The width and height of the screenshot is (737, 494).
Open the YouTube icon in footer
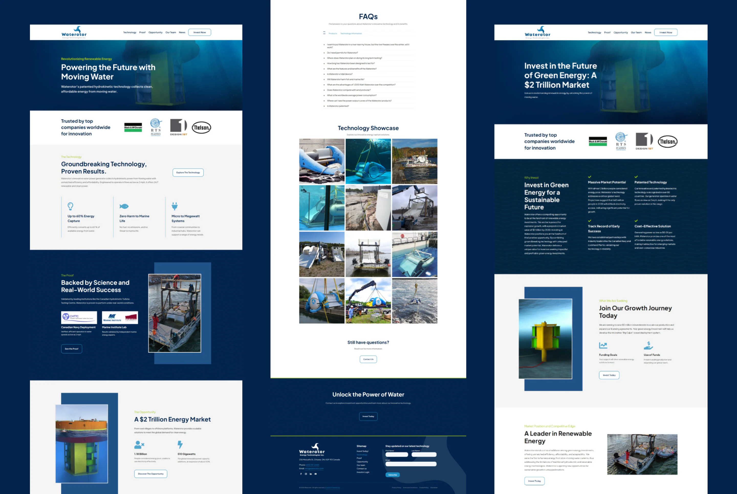pyautogui.click(x=316, y=474)
